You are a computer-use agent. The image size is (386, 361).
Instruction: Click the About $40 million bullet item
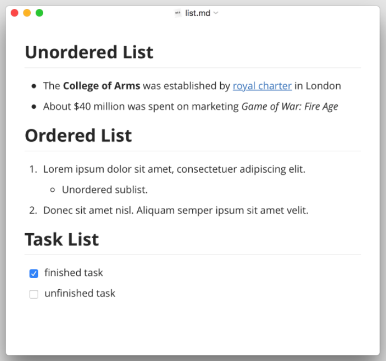click(140, 107)
